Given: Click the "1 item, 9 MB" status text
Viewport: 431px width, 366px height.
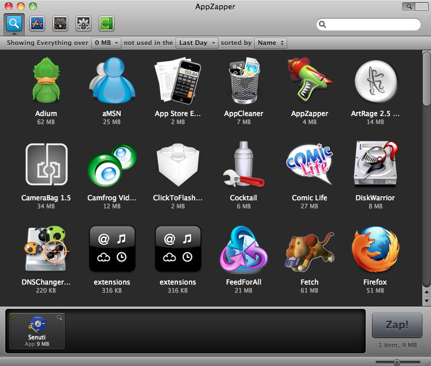Looking at the screenshot, I should 397,345.
